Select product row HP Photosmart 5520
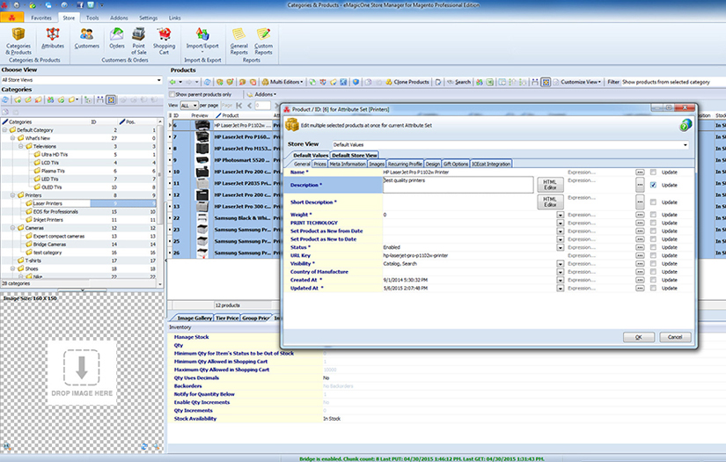This screenshot has height=462, width=726. [x=242, y=160]
